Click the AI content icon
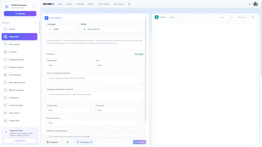Screen dimensions: 262x147 click(x=5, y=52)
